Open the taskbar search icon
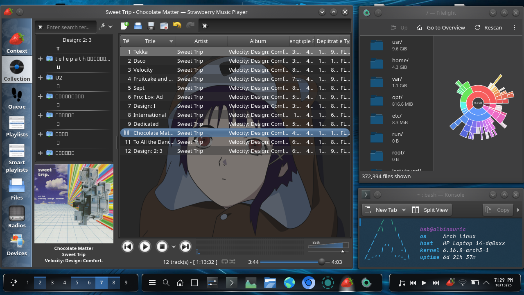The height and width of the screenshot is (295, 524). point(166,283)
